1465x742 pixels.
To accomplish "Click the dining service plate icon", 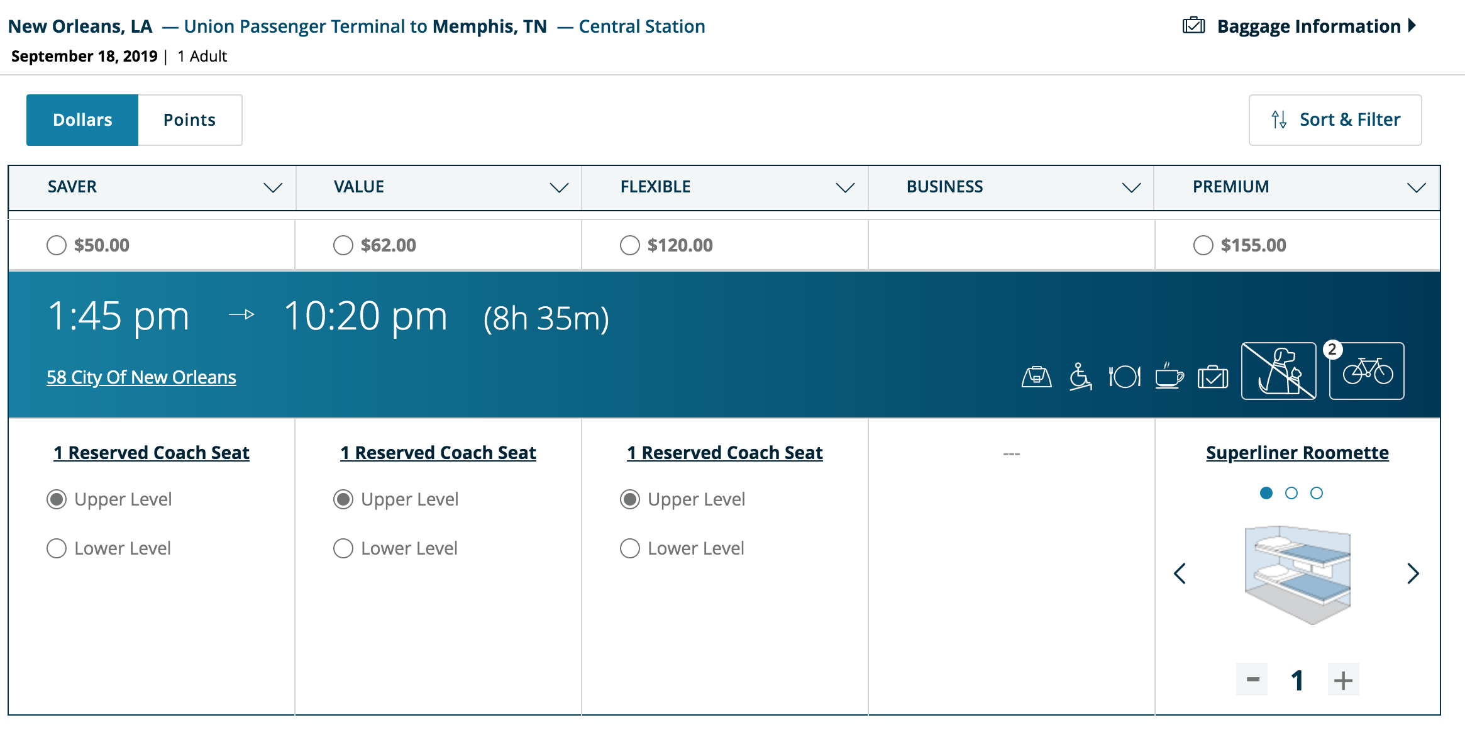I will pos(1124,377).
